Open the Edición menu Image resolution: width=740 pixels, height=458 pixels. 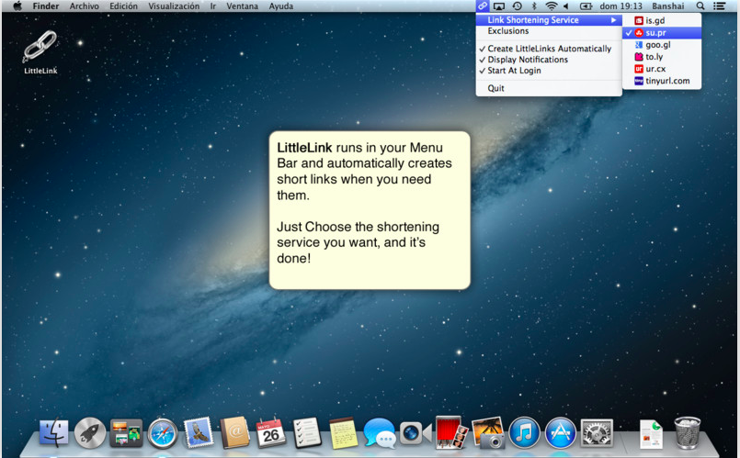(124, 6)
